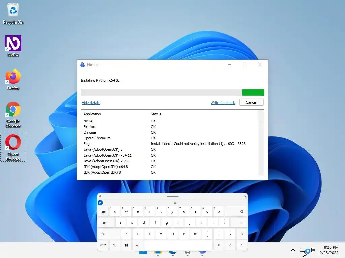Tap the Ctrl key on keyboard
345x258 pixels.
[115, 245]
